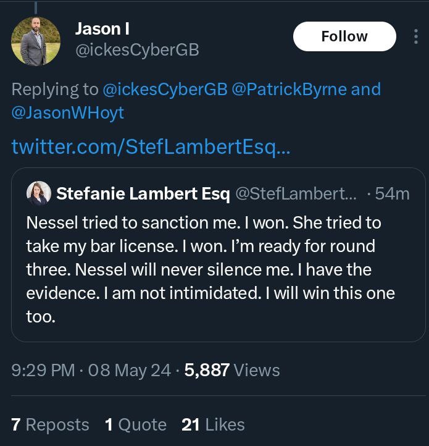Open @ickesCyberGB mention in Replying to line
The height and width of the screenshot is (446, 429).
[x=164, y=90]
